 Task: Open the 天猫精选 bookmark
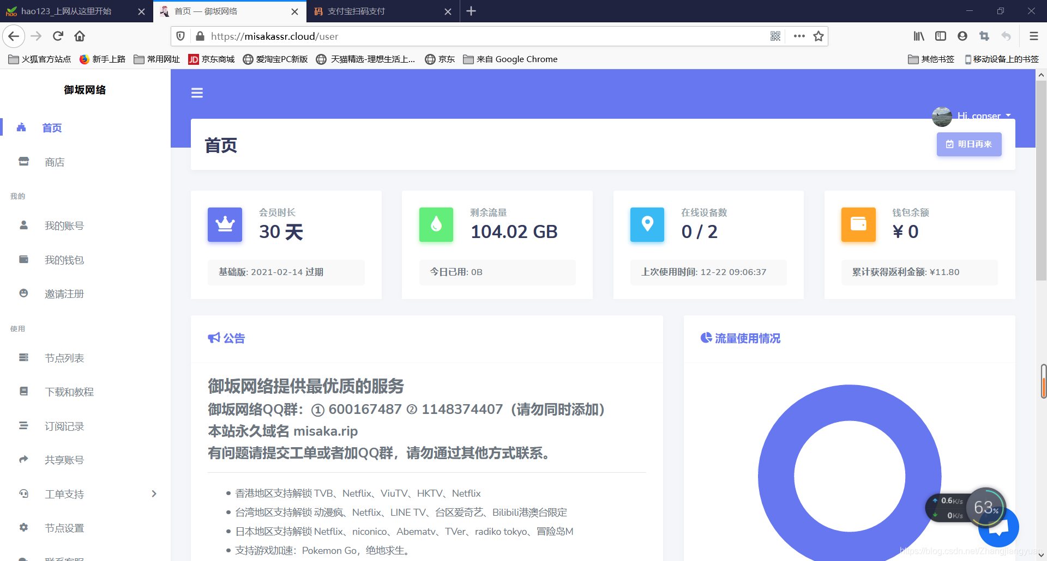366,59
